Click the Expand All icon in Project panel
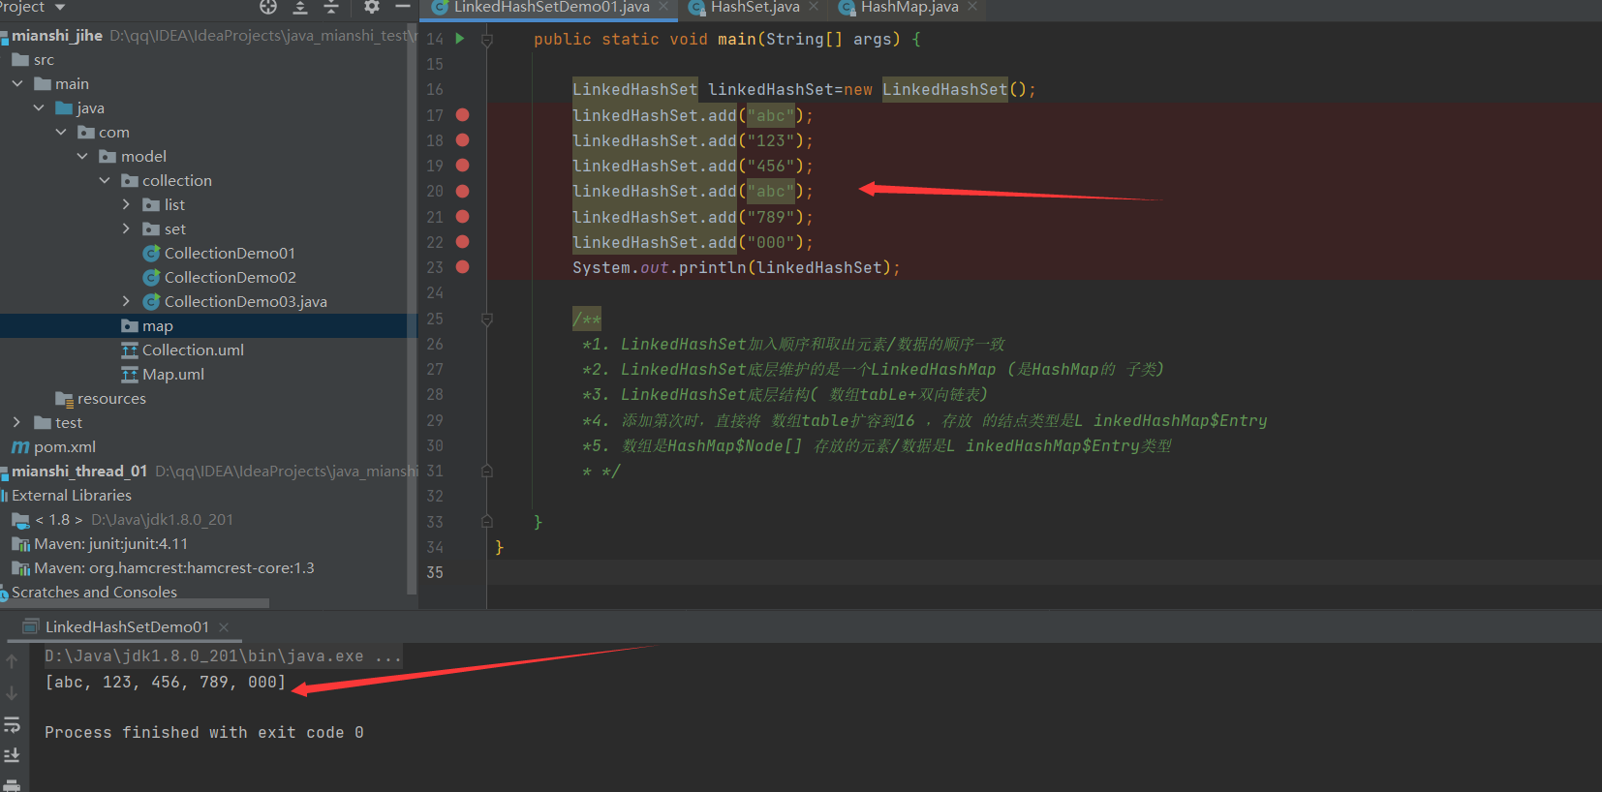This screenshot has width=1602, height=792. tap(300, 7)
